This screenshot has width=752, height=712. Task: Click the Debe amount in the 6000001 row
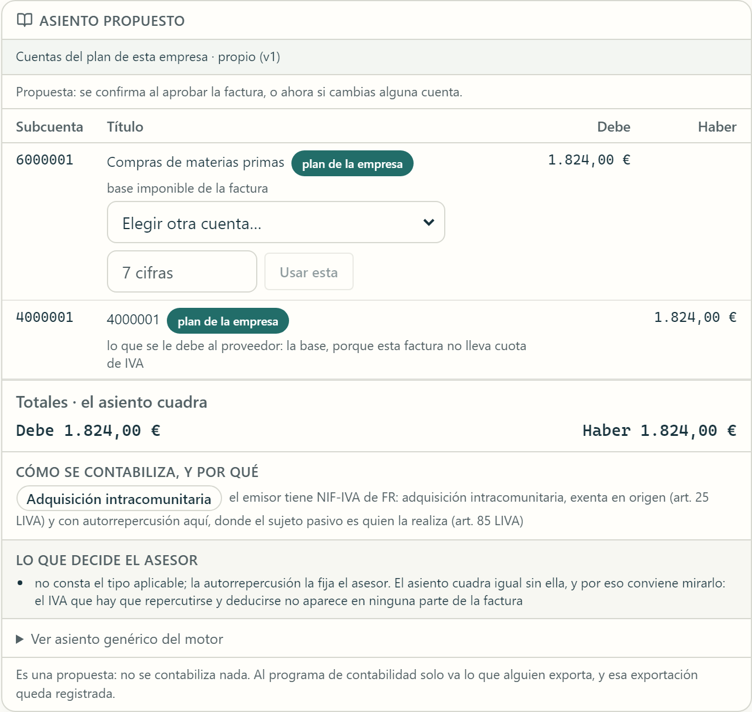(589, 160)
